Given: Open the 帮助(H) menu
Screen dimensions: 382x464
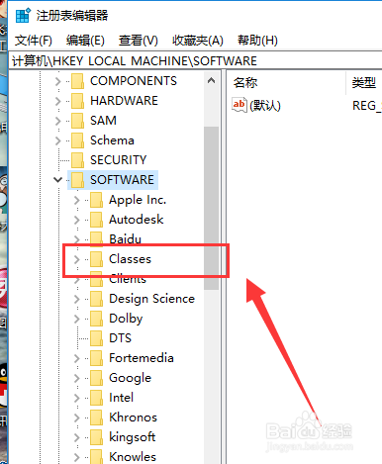Looking at the screenshot, I should click(257, 41).
